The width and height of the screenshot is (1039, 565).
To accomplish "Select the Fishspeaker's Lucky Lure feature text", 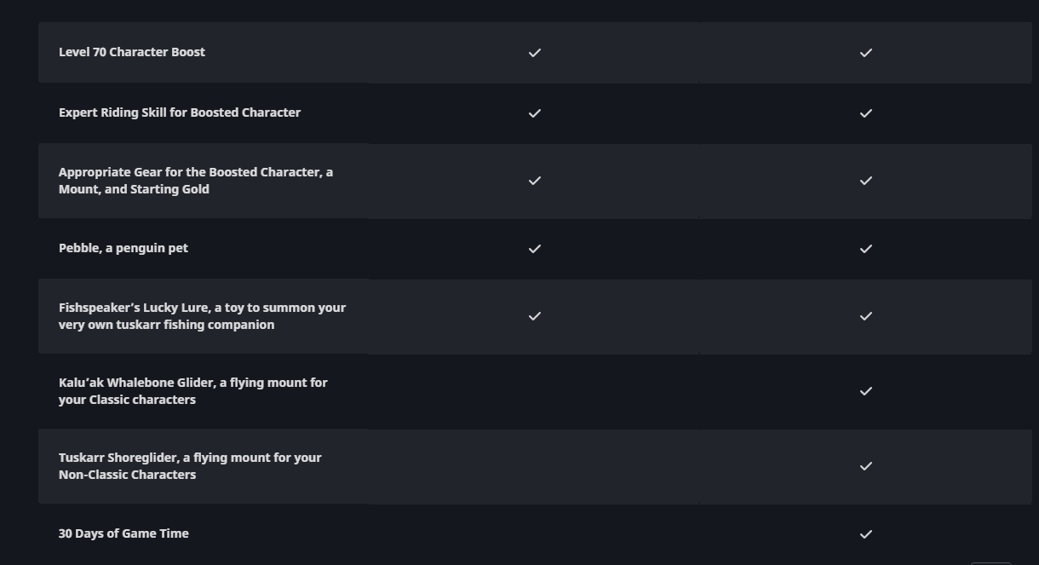I will (x=202, y=316).
